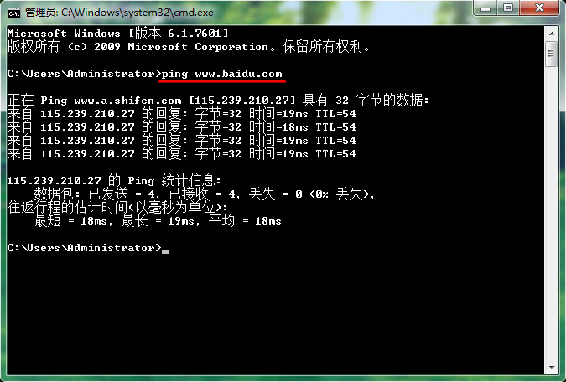
Task: Click the blinking cursor at last prompt
Action: click(165, 252)
